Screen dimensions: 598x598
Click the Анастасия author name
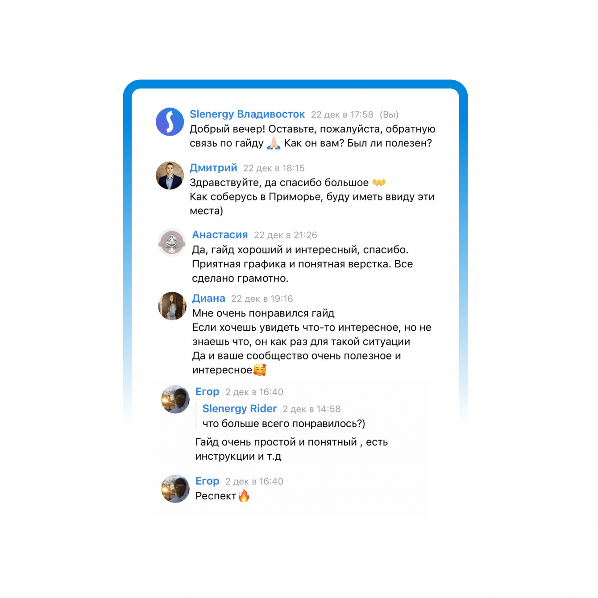point(220,235)
